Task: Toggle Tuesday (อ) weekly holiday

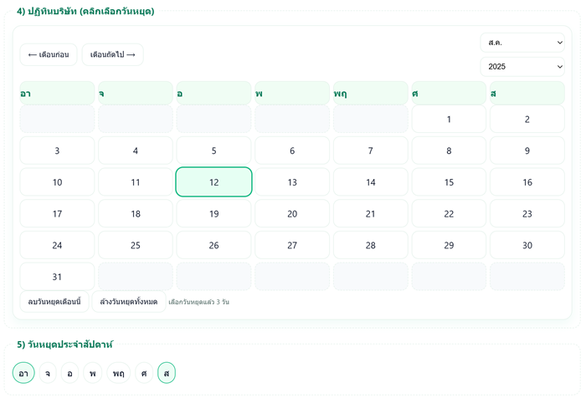Action: [70, 373]
